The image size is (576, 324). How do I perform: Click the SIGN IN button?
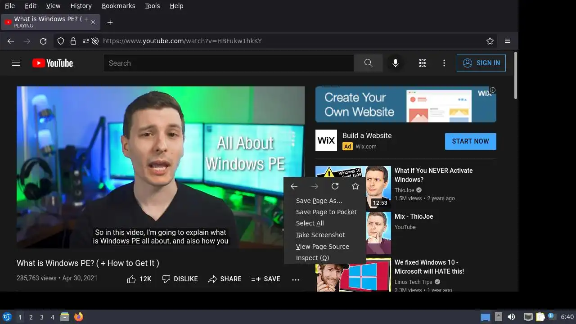point(481,63)
